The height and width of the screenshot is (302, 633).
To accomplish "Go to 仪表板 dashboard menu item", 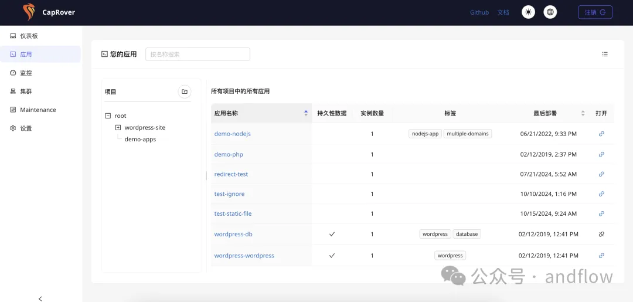I will pyautogui.click(x=29, y=36).
